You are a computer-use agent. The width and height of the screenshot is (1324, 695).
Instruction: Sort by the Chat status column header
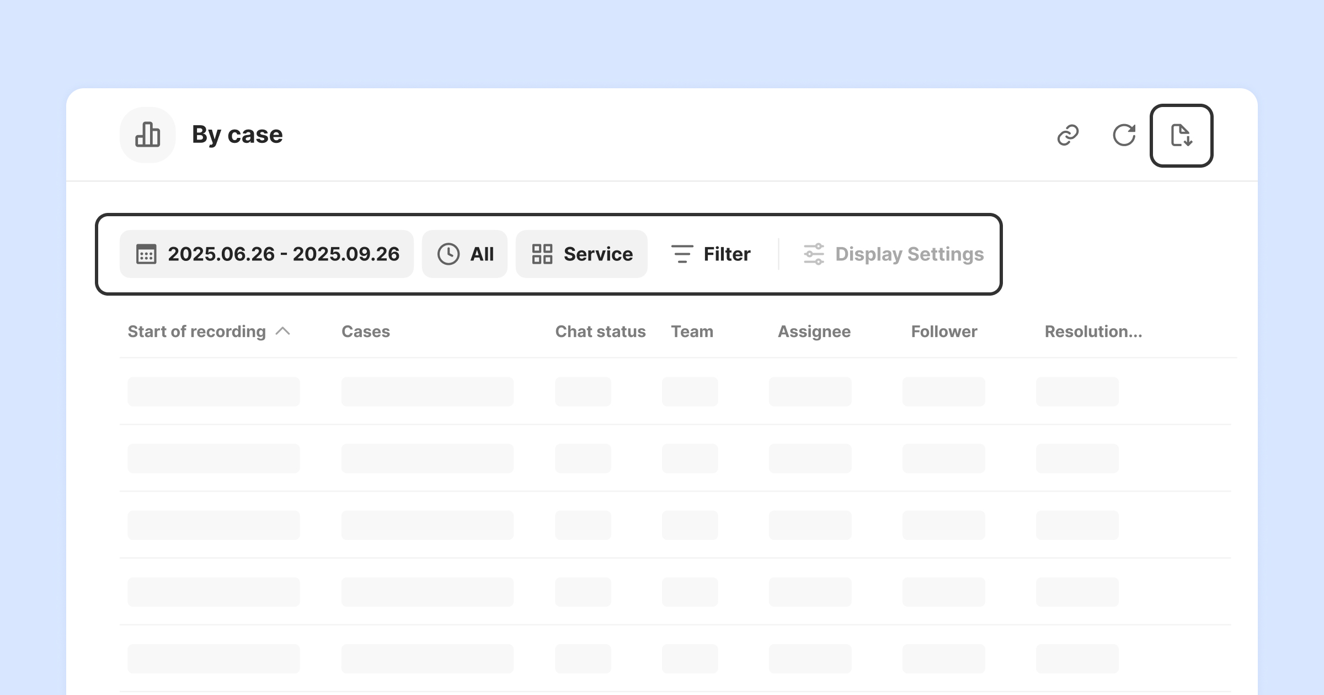600,332
